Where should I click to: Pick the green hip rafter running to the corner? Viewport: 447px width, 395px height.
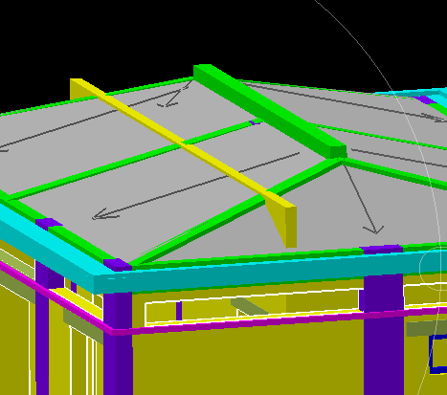236,212
